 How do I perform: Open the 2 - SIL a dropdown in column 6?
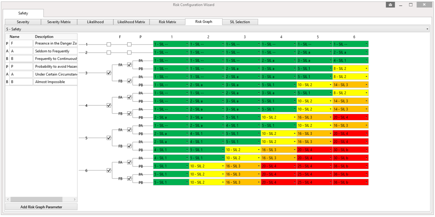351,52
